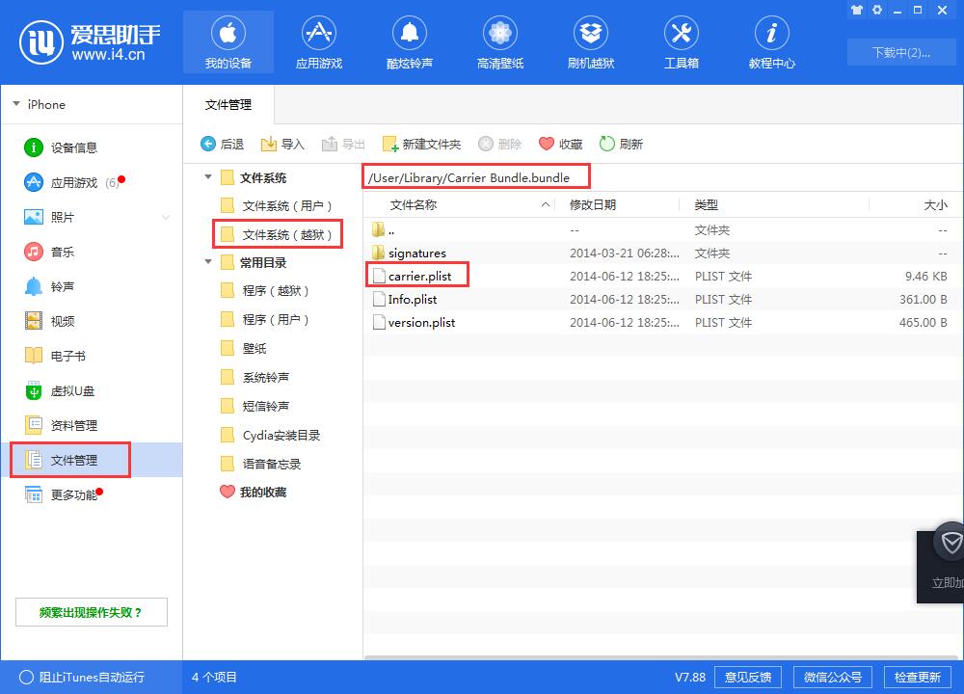The height and width of the screenshot is (694, 964).
Task: Click the 收藏 heart favorite icon
Action: coord(549,144)
